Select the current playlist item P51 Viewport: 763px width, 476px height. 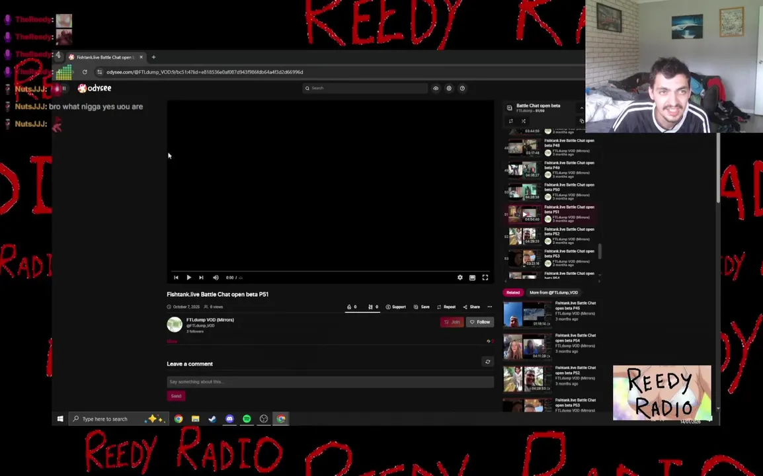[x=551, y=214]
